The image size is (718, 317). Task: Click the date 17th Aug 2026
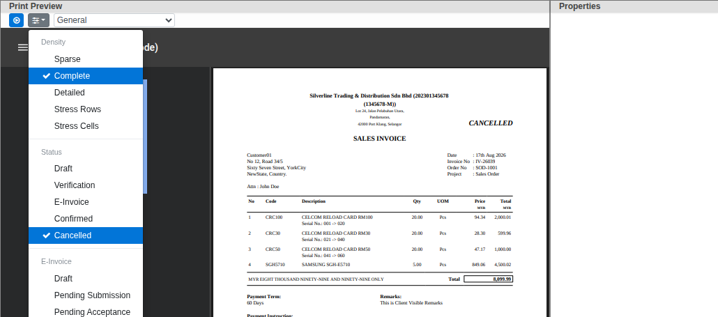point(491,155)
